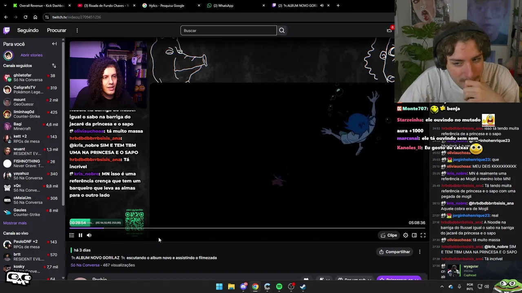The height and width of the screenshot is (293, 522).
Task: Create a clip with Clipe button
Action: coord(389,235)
